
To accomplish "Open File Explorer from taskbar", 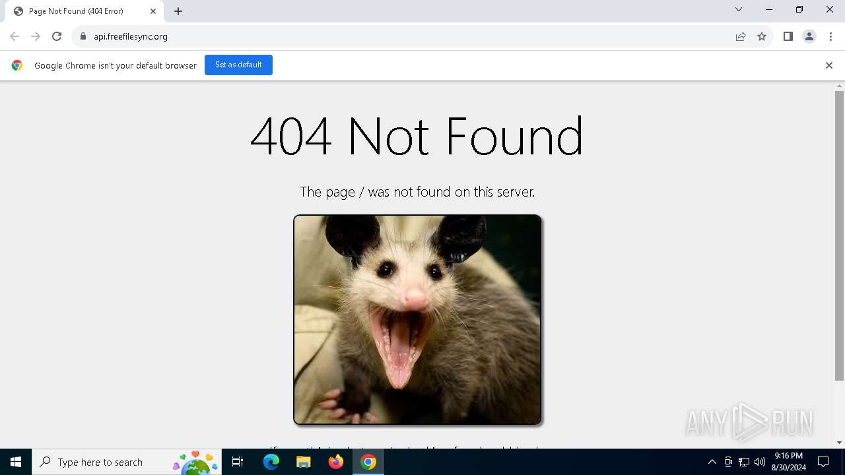I will click(x=303, y=462).
